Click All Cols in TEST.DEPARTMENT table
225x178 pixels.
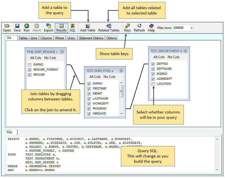click(159, 57)
